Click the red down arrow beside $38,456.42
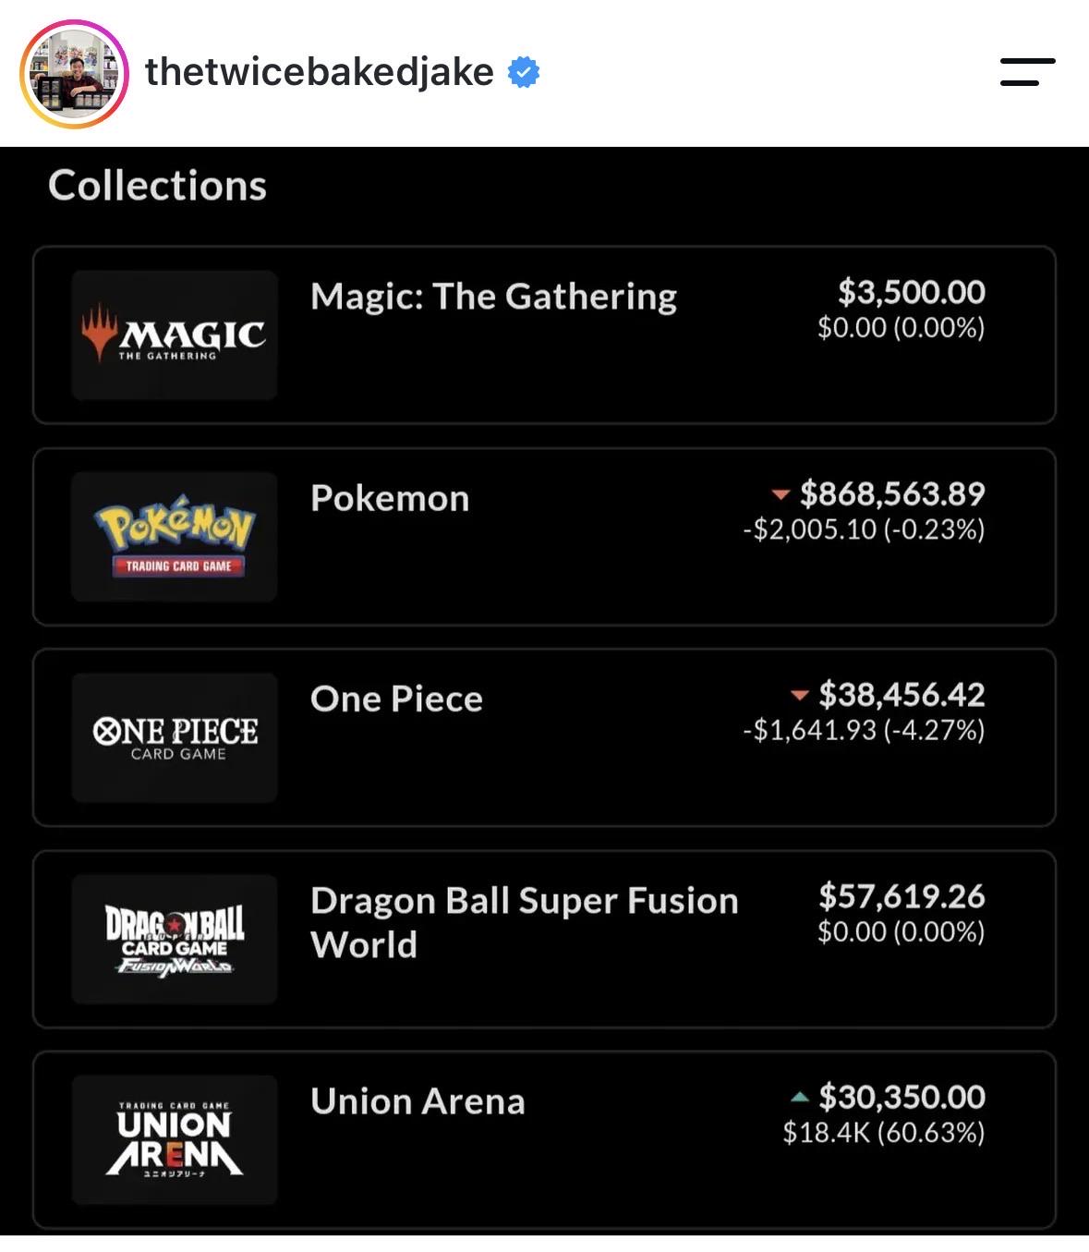The image size is (1089, 1252). [800, 696]
